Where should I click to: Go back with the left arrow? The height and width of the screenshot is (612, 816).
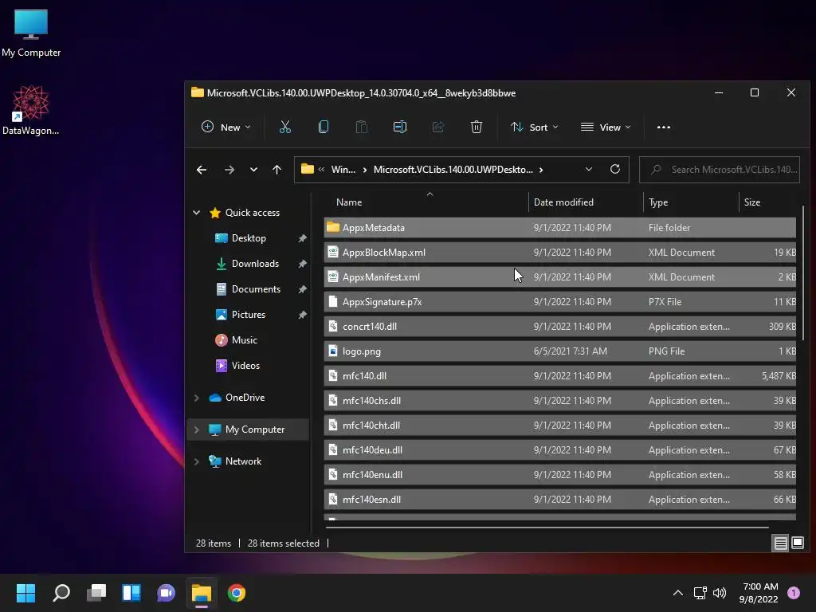coord(202,170)
